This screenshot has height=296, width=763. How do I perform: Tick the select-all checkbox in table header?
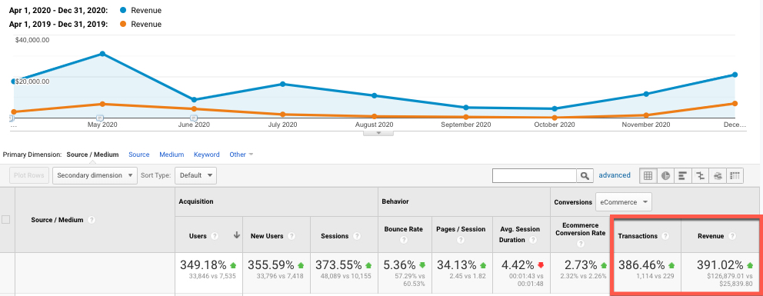click(6, 220)
